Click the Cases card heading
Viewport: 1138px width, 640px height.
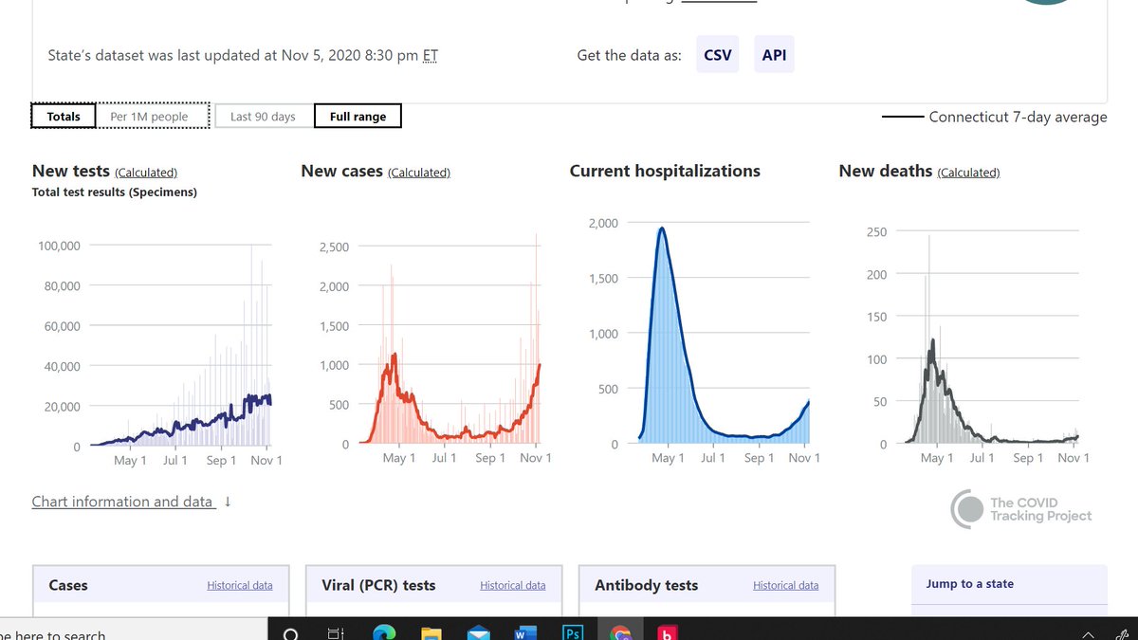coord(68,585)
